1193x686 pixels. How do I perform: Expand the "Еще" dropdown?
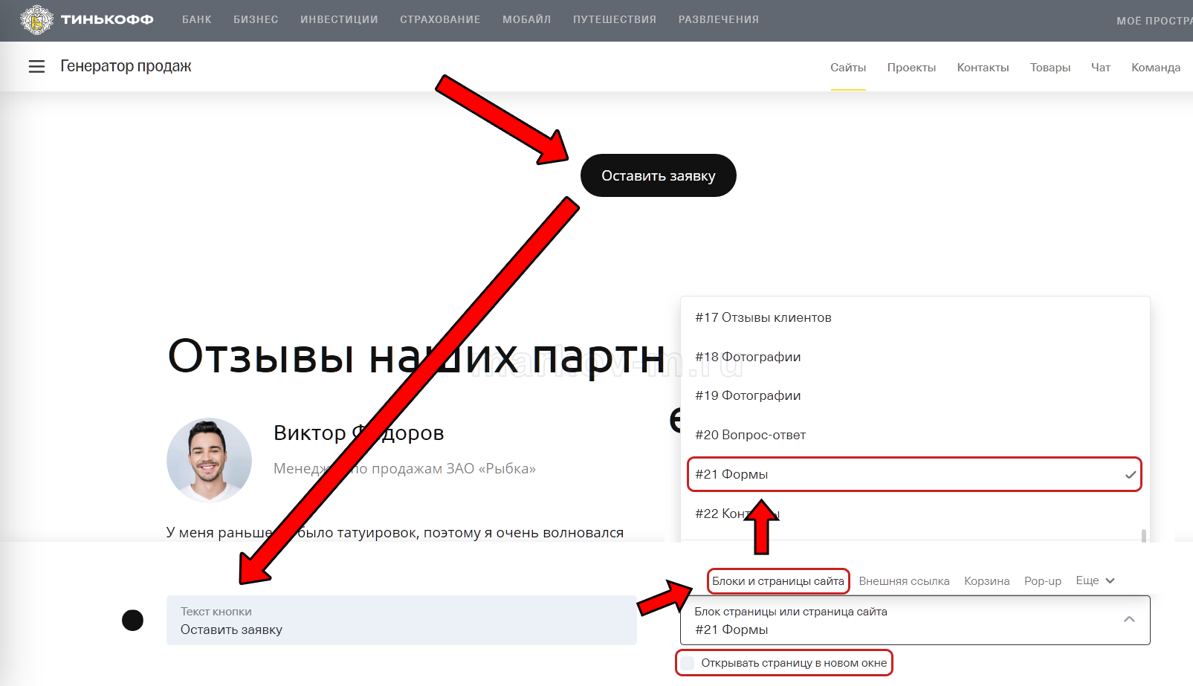[x=1095, y=580]
